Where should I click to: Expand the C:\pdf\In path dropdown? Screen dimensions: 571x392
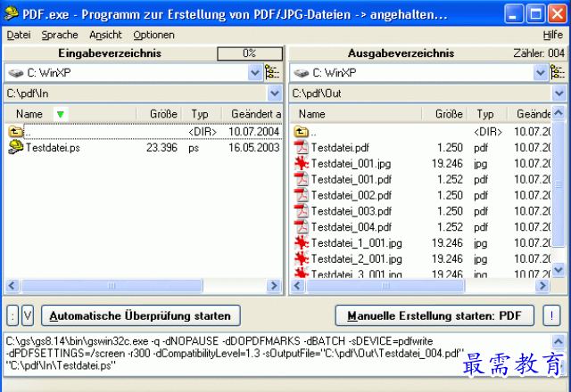275,94
